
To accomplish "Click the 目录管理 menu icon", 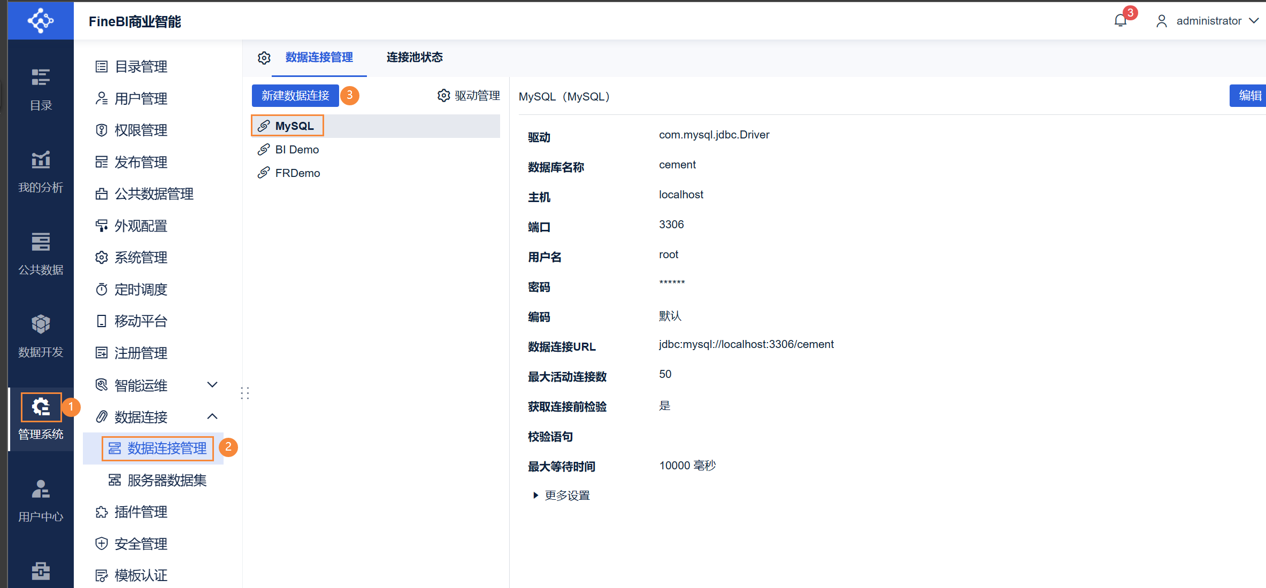I will [x=102, y=66].
